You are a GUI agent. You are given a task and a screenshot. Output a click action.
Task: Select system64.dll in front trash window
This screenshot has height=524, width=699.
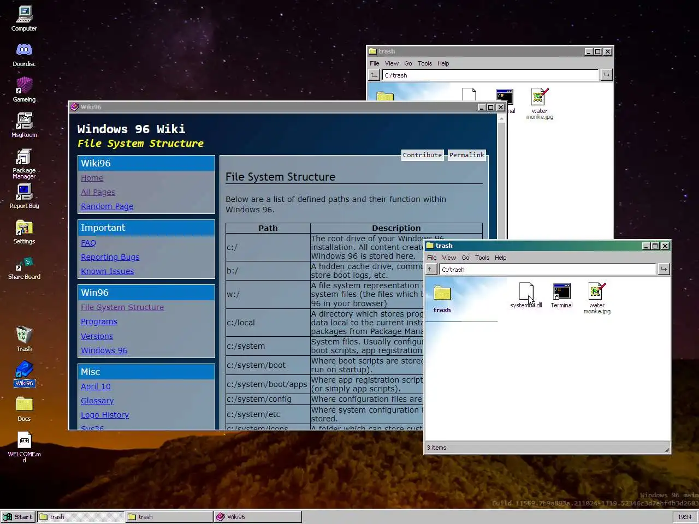(526, 296)
